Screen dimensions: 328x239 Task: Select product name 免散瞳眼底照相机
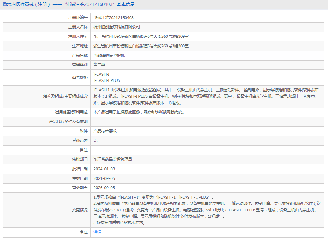(109, 55)
